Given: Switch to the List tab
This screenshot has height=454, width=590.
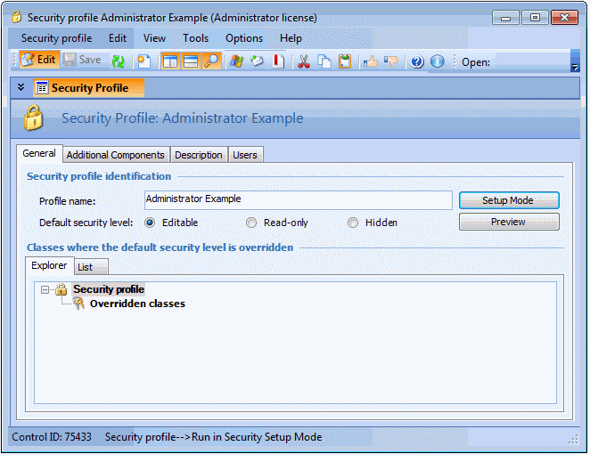Looking at the screenshot, I should click(x=91, y=267).
